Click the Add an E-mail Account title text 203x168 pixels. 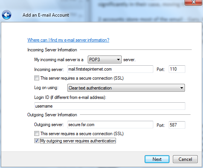click(46, 15)
